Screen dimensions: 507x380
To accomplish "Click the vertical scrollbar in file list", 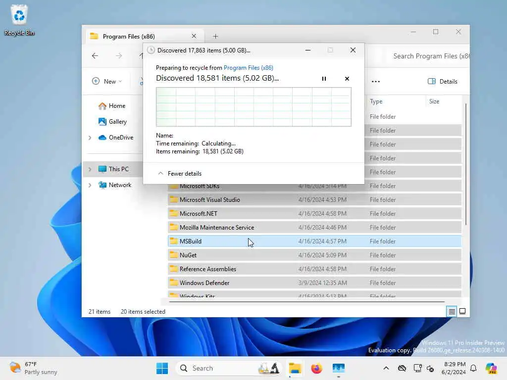I will [x=465, y=164].
